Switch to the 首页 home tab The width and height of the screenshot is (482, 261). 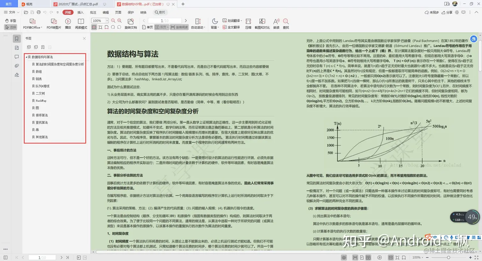click(x=9, y=4)
